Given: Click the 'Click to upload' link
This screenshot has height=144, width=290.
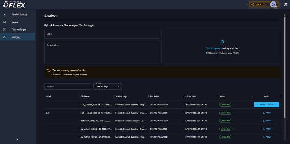Looking at the screenshot, I should 213,48.
